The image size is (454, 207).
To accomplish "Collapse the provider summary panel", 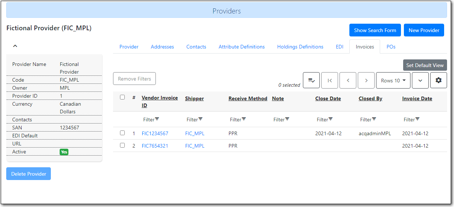I will pos(15,46).
